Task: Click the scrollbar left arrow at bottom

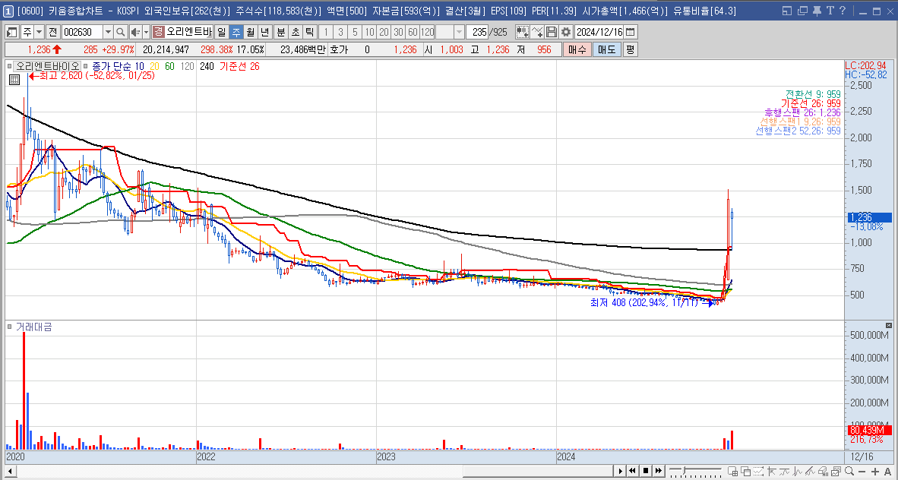Action: coord(11,472)
